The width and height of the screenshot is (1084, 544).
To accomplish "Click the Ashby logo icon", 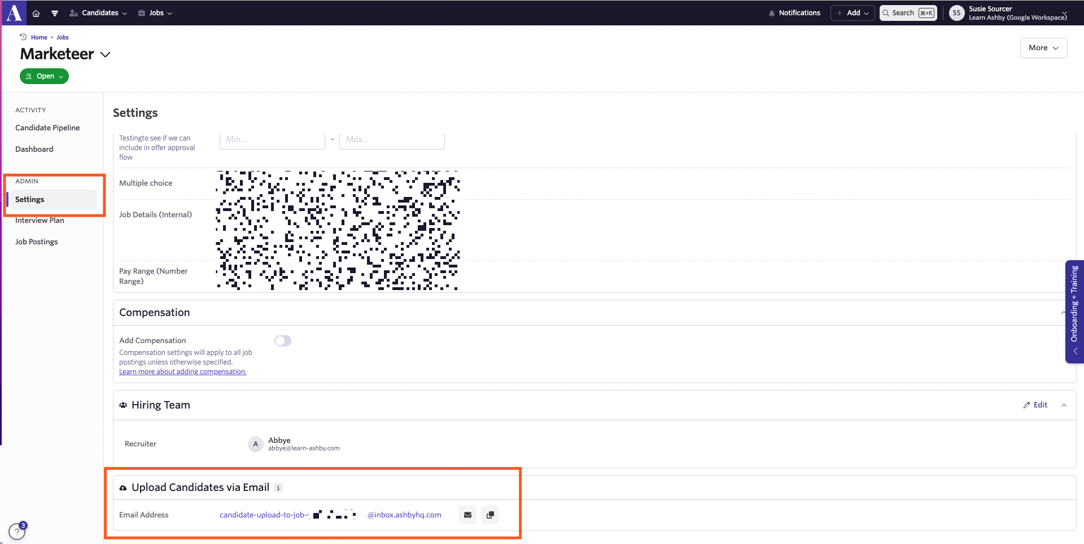I will 14,12.
